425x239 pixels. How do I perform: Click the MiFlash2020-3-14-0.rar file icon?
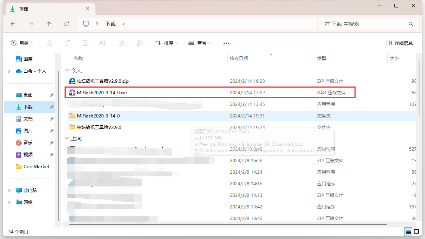pos(72,93)
